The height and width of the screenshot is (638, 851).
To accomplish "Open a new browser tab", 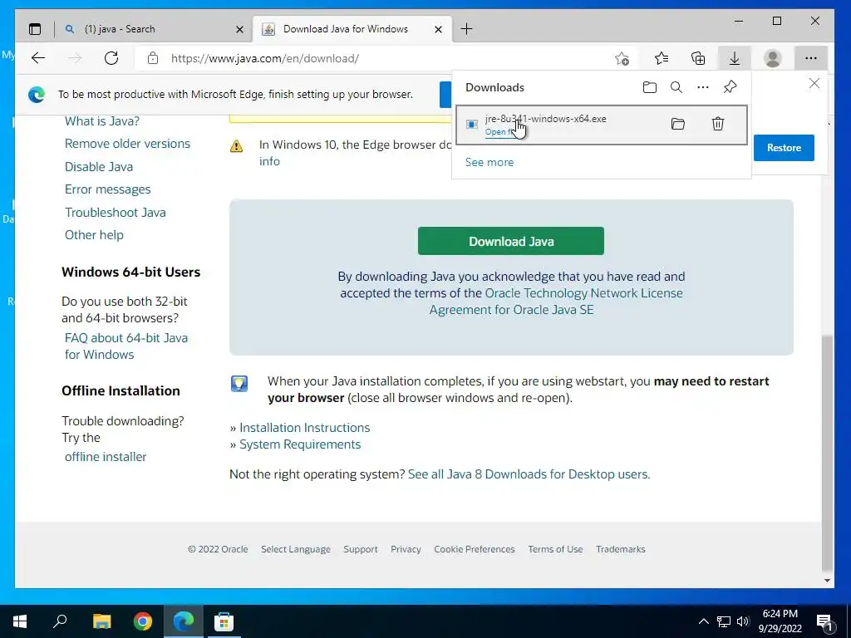I will (466, 29).
